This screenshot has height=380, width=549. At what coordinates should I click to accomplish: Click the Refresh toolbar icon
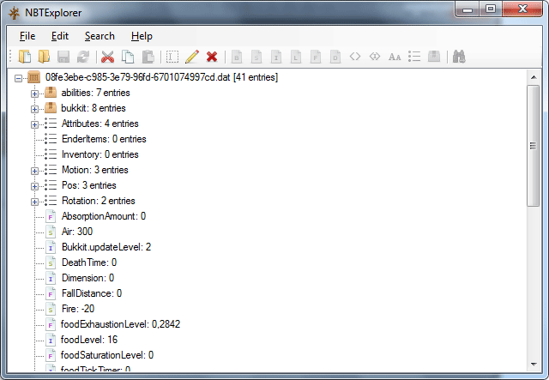tap(83, 57)
